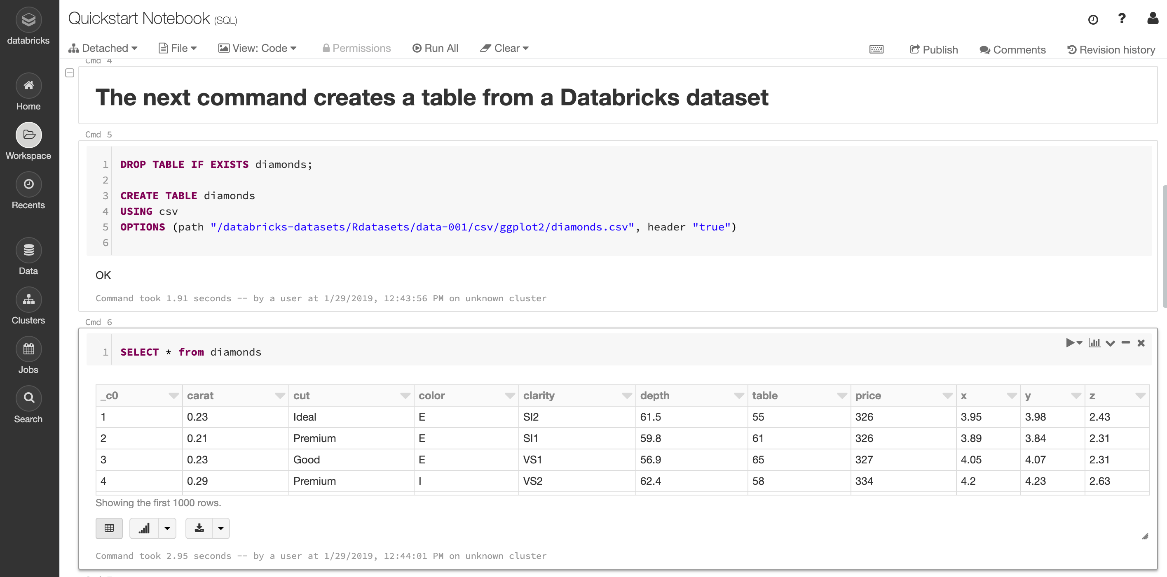The image size is (1167, 577).
Task: Open clarity column sort dropdown
Action: click(x=627, y=396)
